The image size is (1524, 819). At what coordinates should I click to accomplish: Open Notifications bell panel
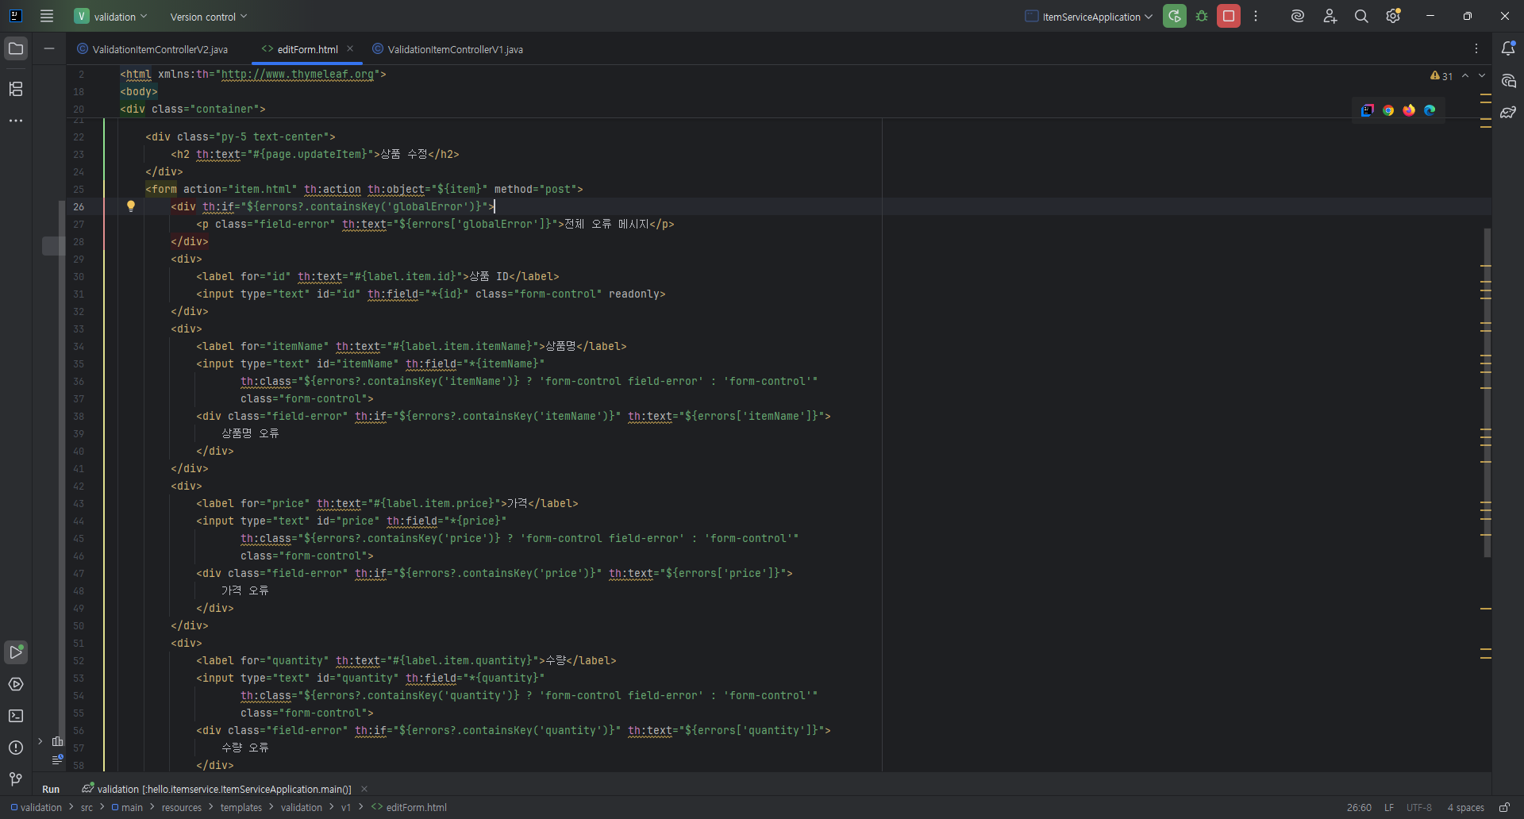pyautogui.click(x=1508, y=49)
